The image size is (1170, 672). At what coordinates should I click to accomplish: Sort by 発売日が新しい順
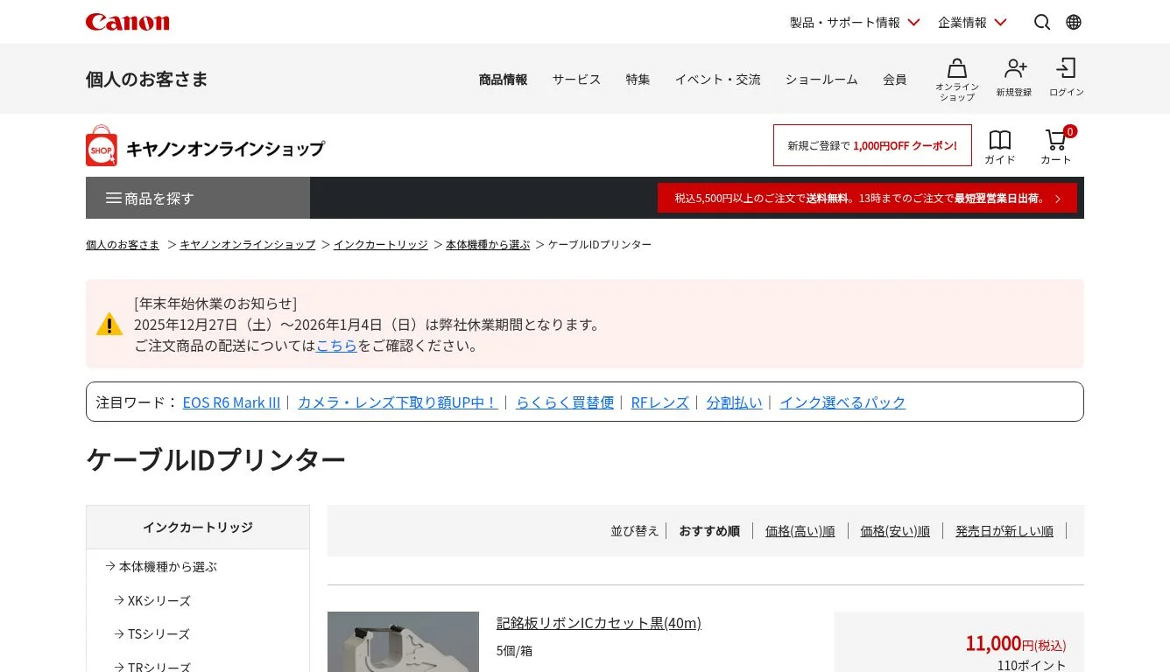[x=1004, y=530]
